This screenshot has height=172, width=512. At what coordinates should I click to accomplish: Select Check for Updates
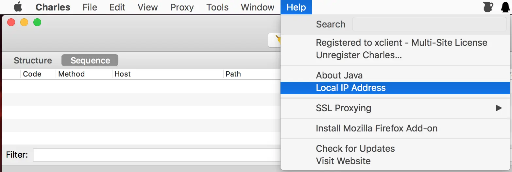click(355, 148)
